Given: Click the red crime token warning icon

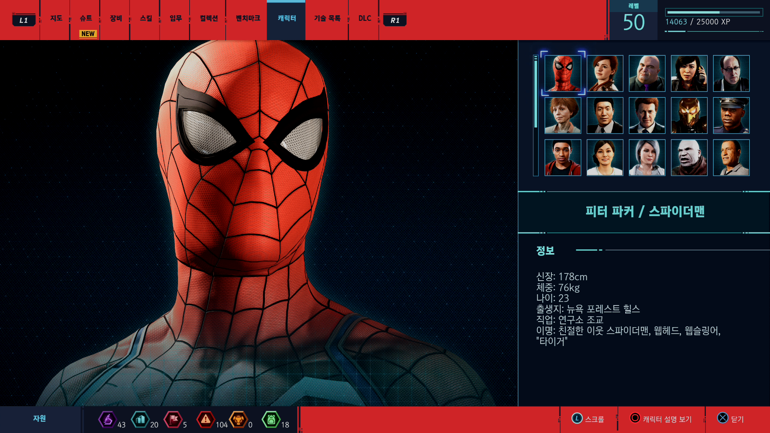Looking at the screenshot, I should pos(205,419).
